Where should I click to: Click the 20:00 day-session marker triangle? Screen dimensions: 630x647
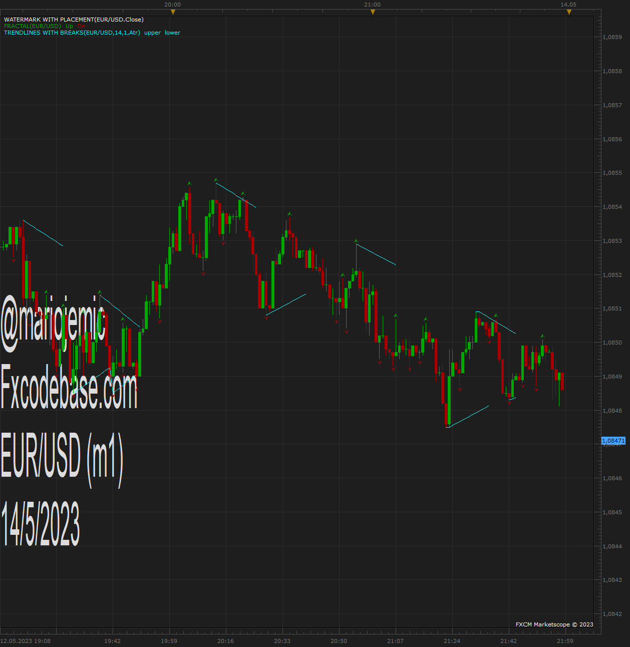[173, 12]
